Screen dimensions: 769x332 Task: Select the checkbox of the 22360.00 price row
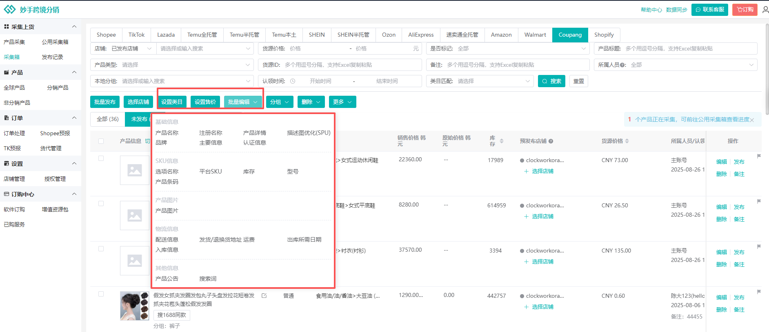coord(101,158)
